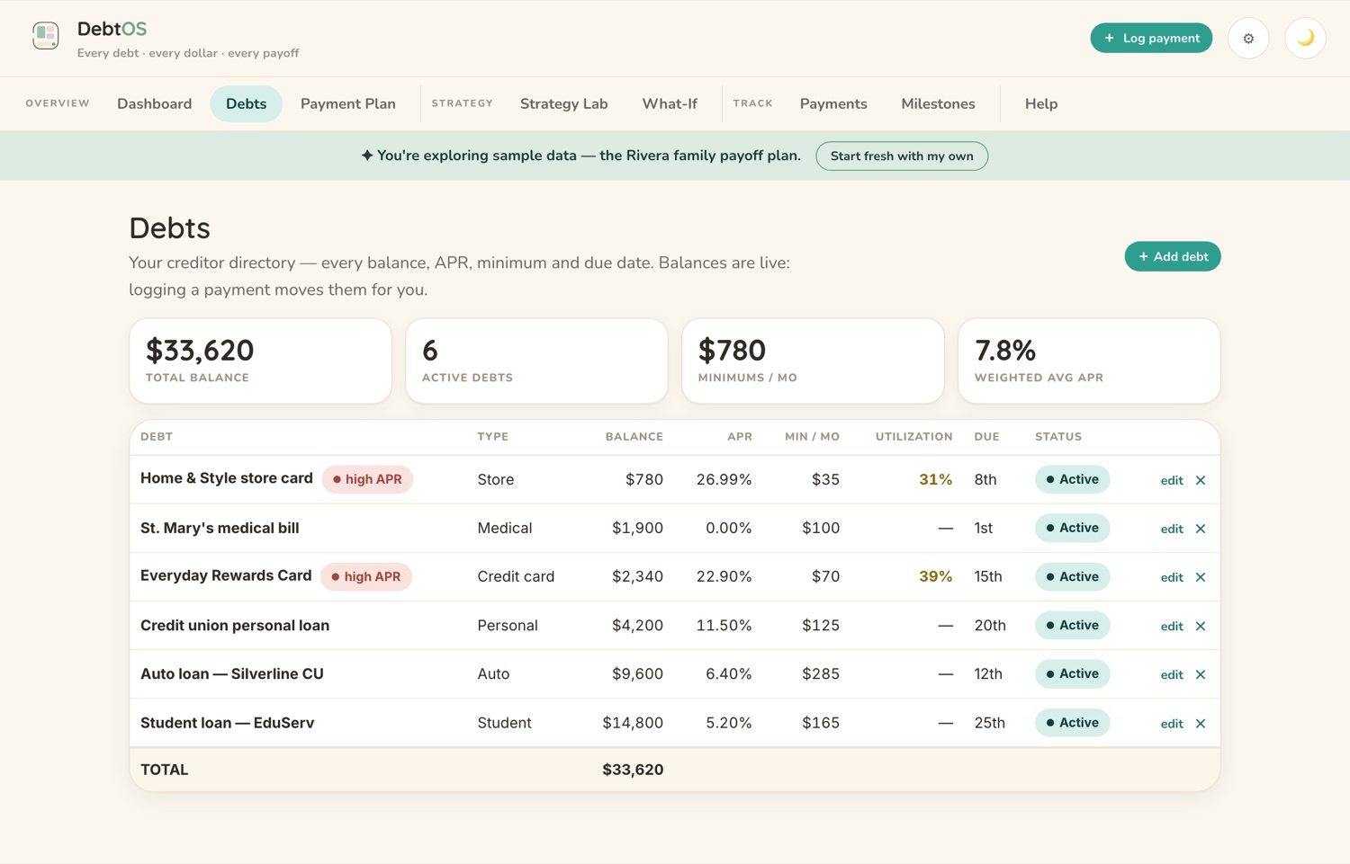This screenshot has width=1350, height=864.
Task: Edit the Credit union personal loan
Action: [x=1172, y=626]
